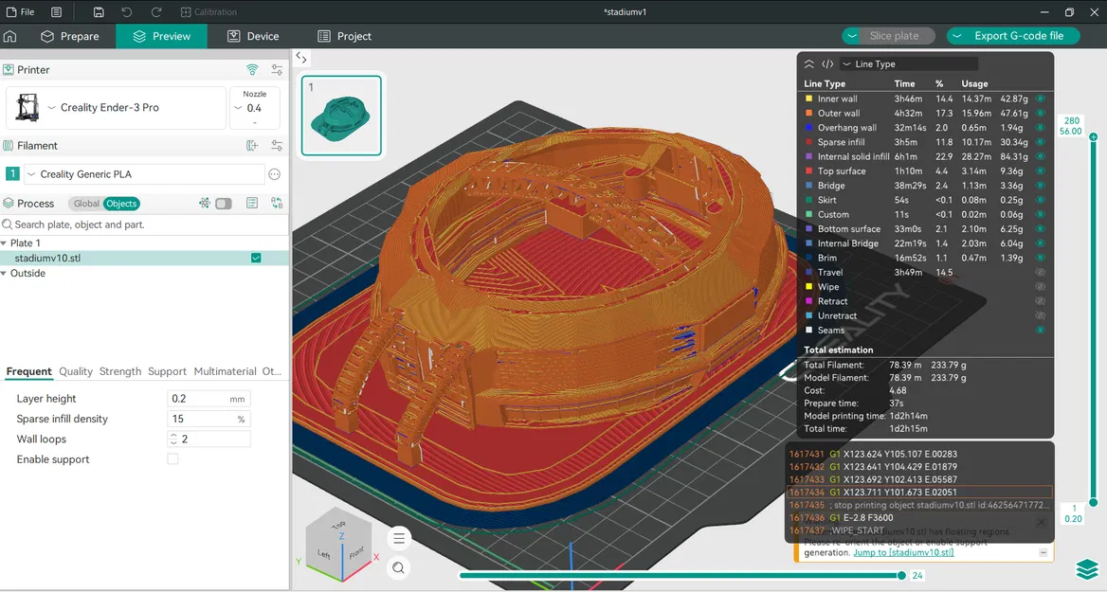Open the Strength settings tab
Viewport: 1107px width, 592px height.
pos(120,371)
